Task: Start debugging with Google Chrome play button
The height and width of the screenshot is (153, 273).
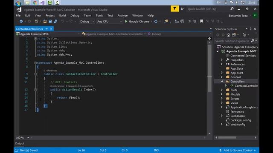Action: tap(126, 21)
